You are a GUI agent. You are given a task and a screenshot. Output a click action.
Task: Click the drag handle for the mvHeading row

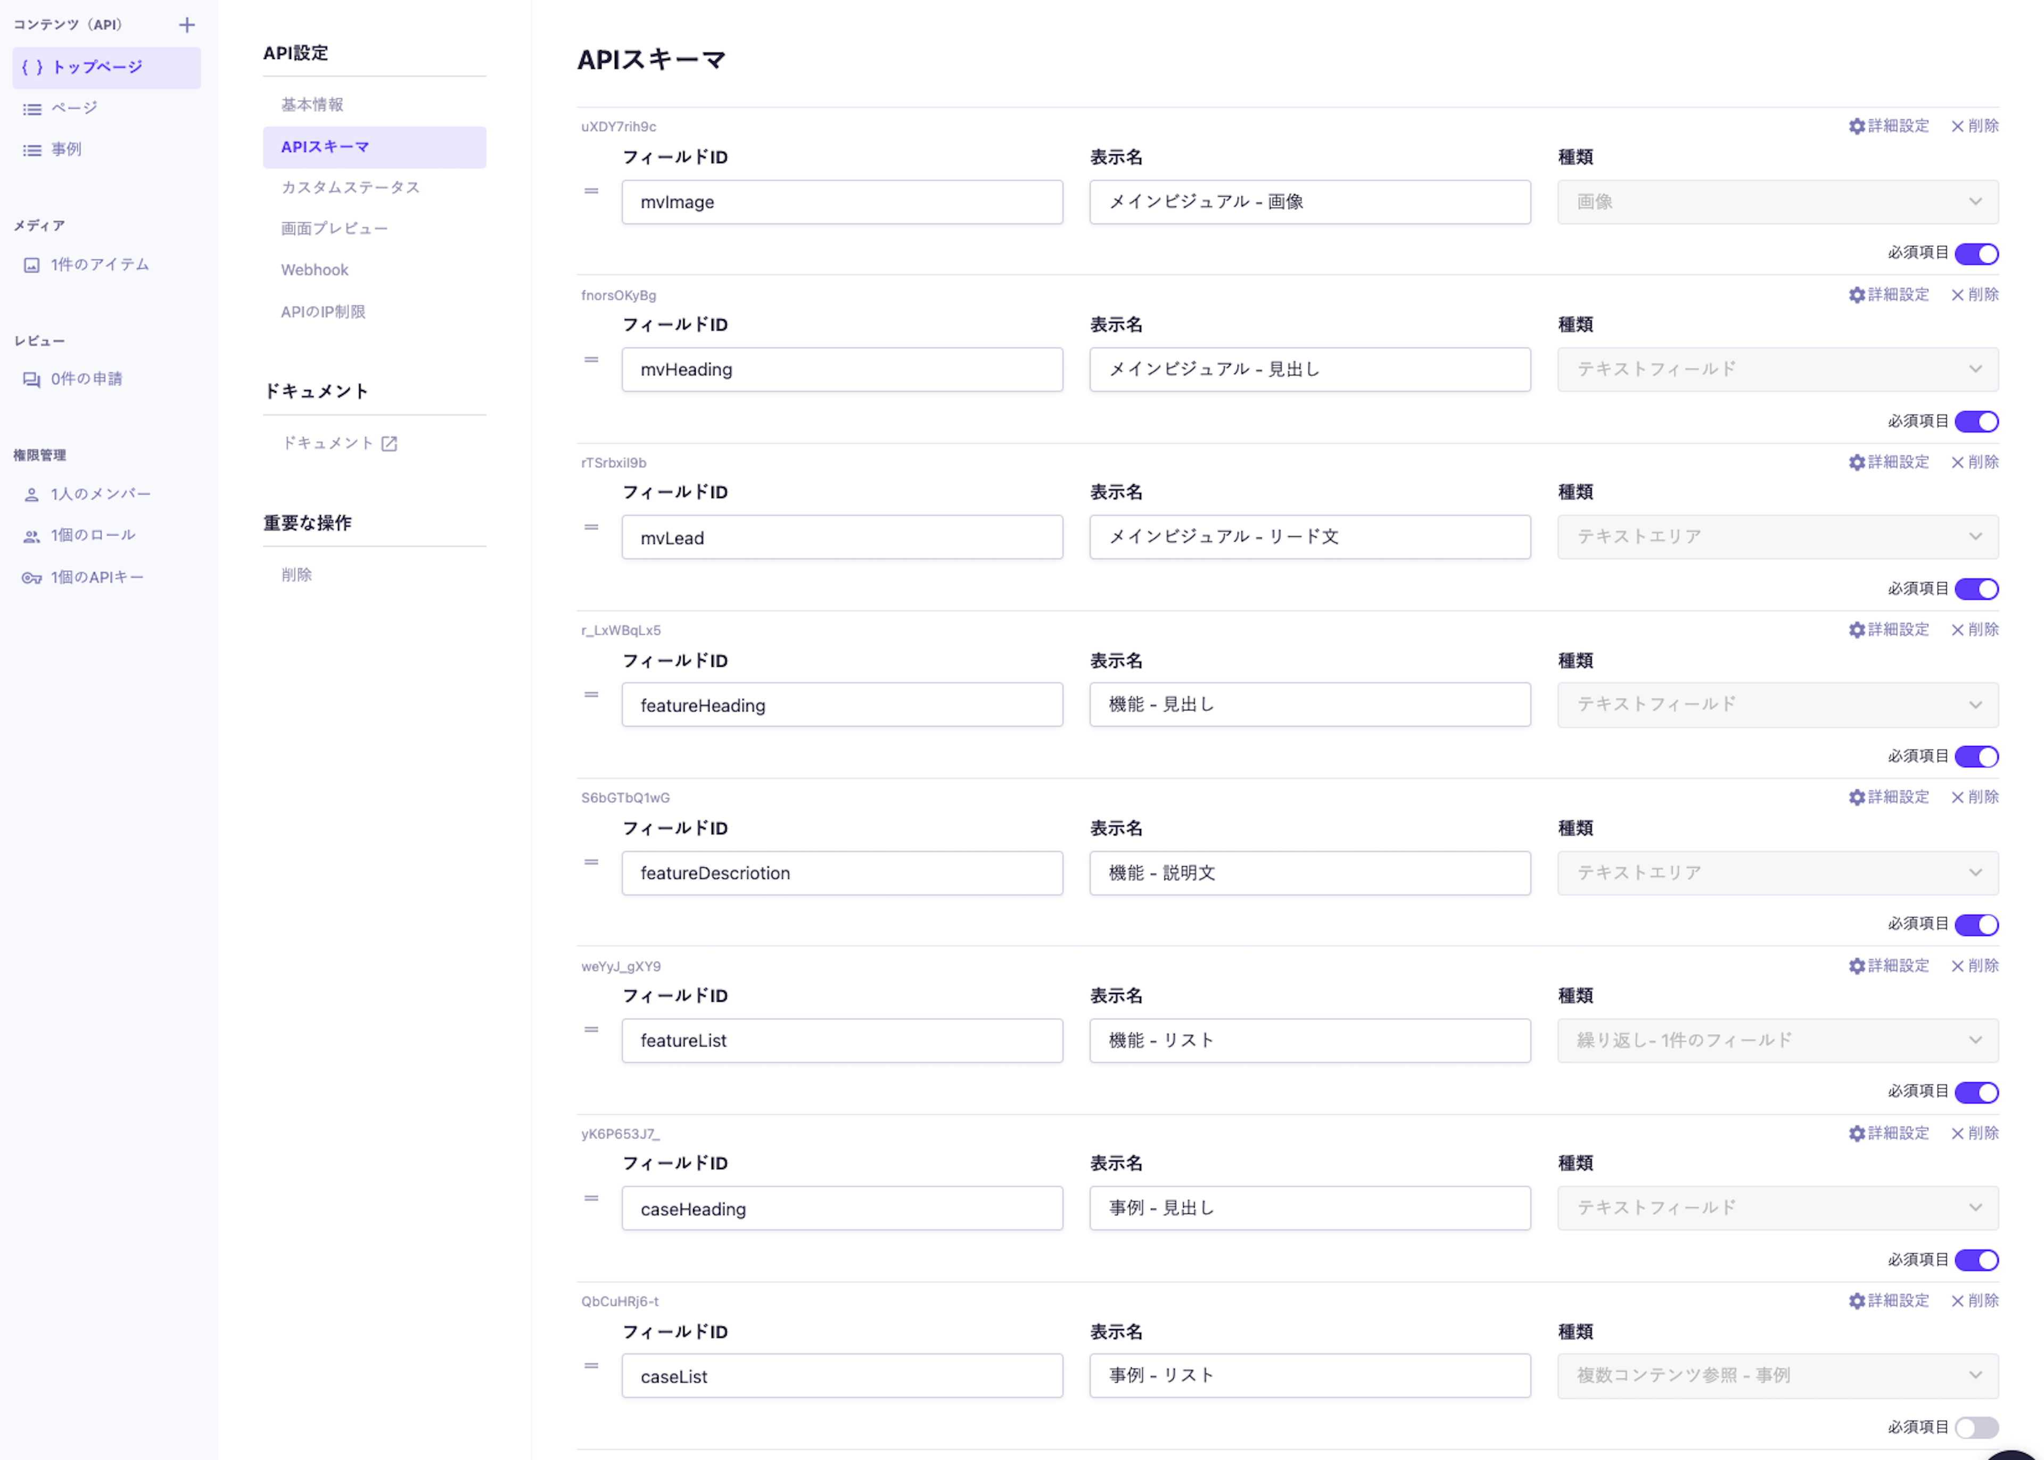591,360
